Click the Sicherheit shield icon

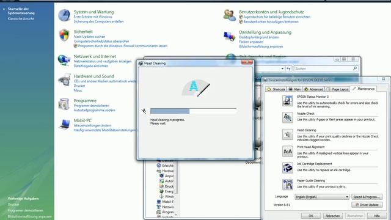click(x=64, y=35)
